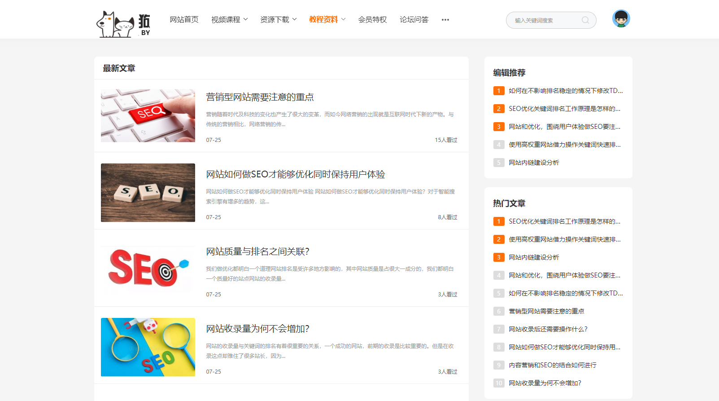This screenshot has width=719, height=401.
Task: Open 编辑推荐 item 网站内链建设分析
Action: click(534, 163)
